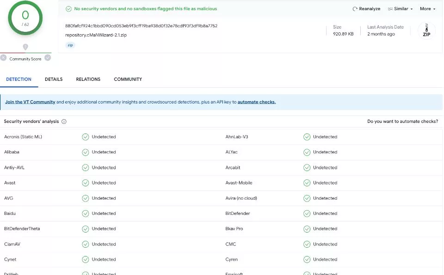The image size is (444, 275).
Task: Click the Bkav Pro undetected check icon
Action: pyautogui.click(x=307, y=229)
